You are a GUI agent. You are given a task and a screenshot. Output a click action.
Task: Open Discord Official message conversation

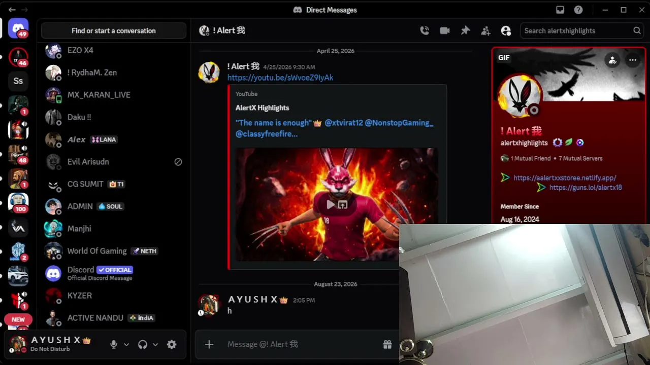coord(114,273)
